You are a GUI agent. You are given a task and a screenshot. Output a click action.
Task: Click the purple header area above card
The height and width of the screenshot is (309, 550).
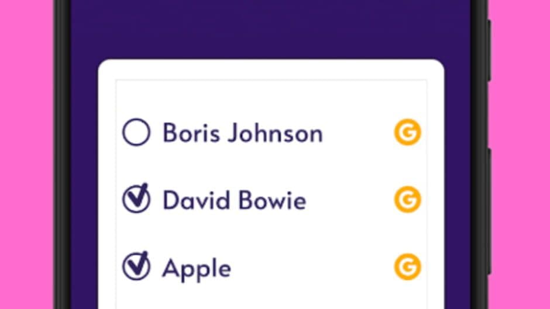point(271,29)
